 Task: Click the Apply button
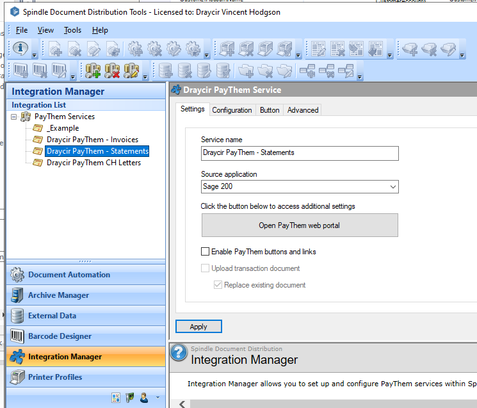point(198,327)
